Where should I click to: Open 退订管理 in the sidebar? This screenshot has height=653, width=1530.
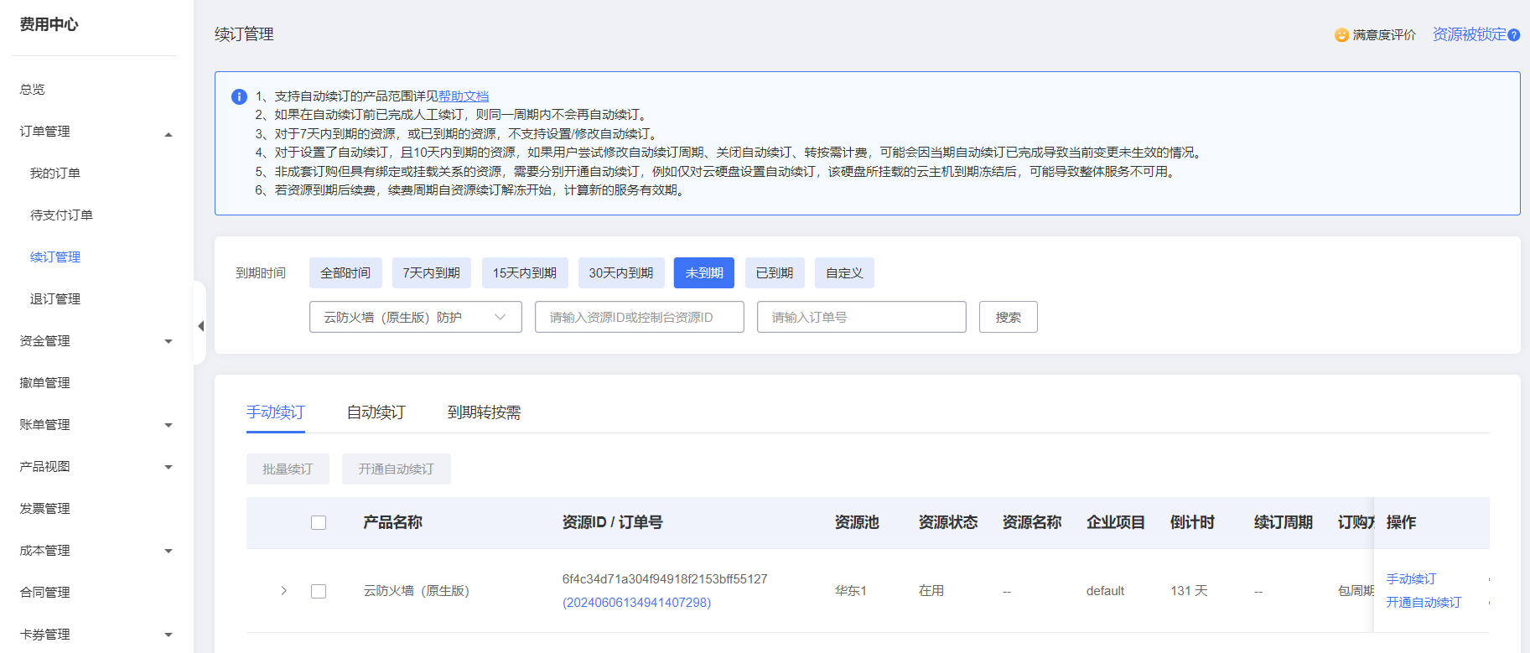(55, 299)
